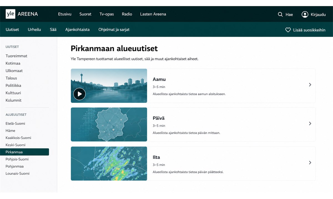Select Sää tab
The width and height of the screenshot is (333, 199).
53,30
